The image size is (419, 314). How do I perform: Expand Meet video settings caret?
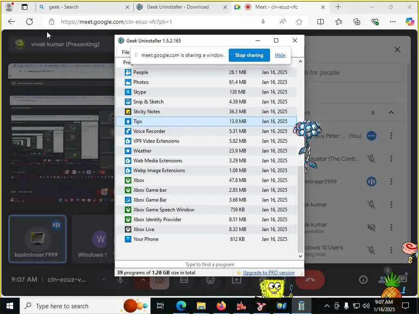click(143, 280)
